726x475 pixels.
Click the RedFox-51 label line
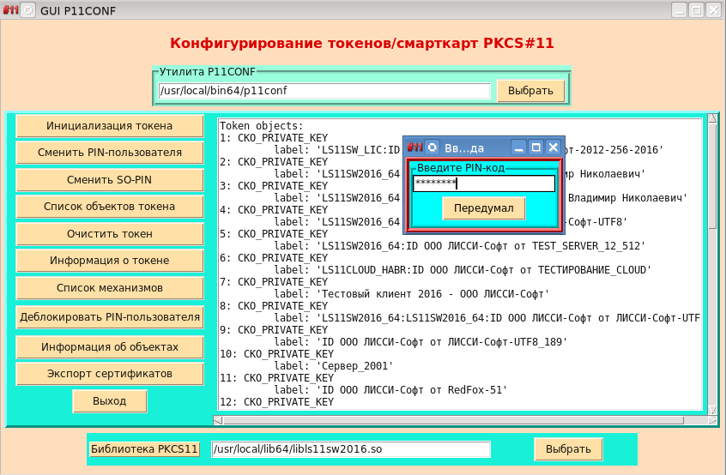[390, 390]
